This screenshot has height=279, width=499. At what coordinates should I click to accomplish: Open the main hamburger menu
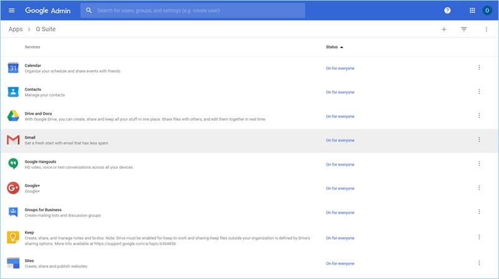coord(11,11)
